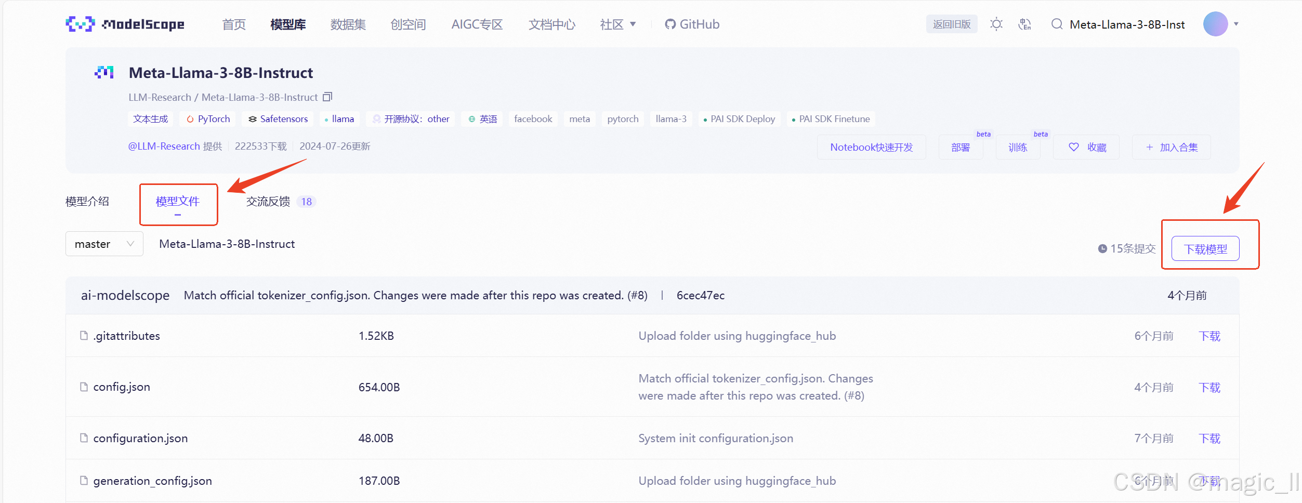Open the .gitattributes file
1302x503 pixels.
(x=127, y=336)
